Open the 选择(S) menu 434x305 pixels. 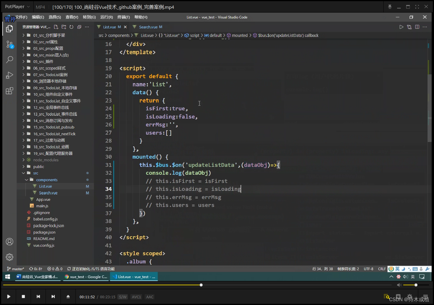tap(55, 17)
